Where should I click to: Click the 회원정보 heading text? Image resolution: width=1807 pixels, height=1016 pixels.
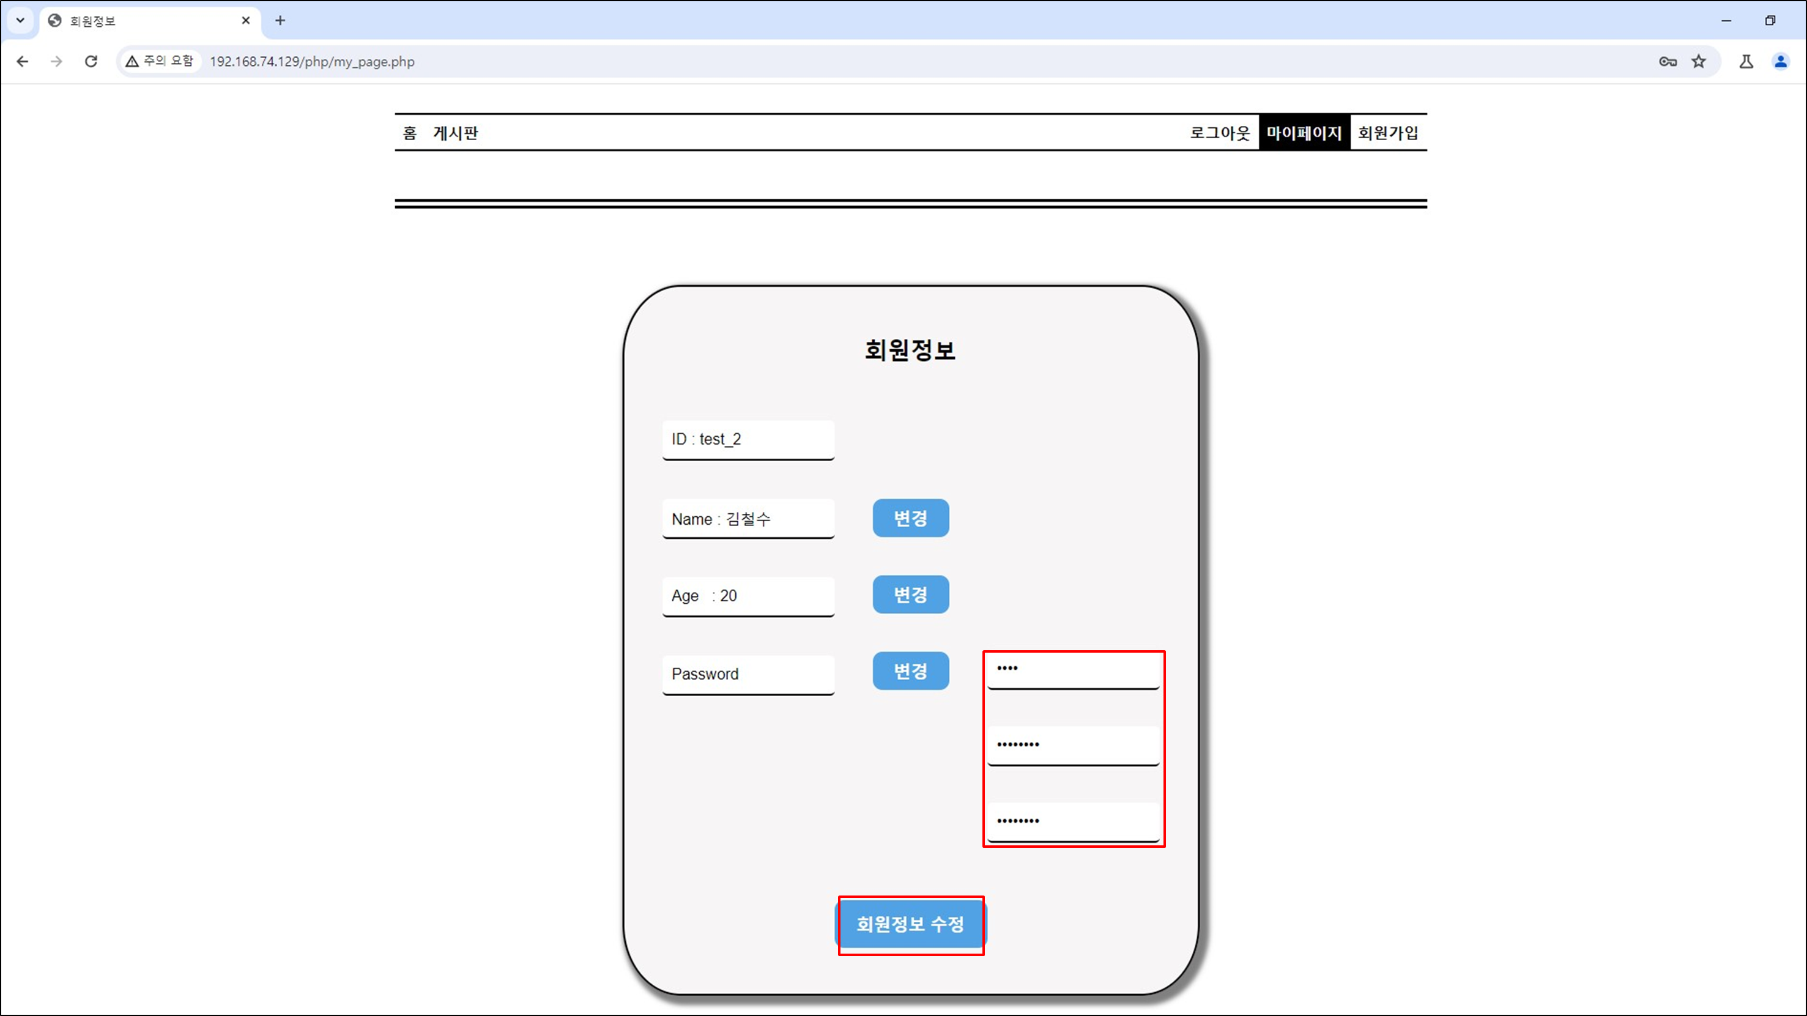(x=910, y=350)
